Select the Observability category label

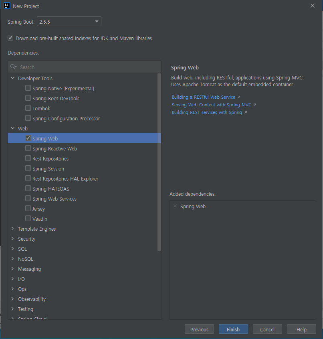[32, 299]
